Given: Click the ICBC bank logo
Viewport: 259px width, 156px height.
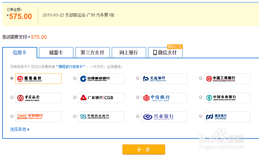Looking at the screenshot, I should 227,79.
